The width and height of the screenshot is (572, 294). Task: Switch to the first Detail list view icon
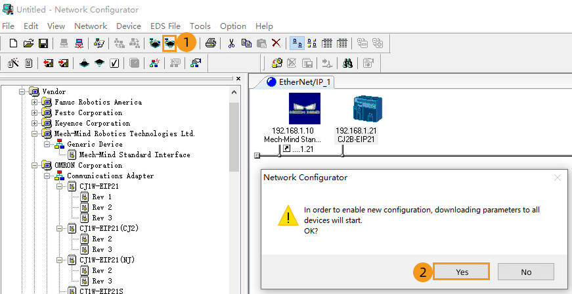tap(327, 43)
